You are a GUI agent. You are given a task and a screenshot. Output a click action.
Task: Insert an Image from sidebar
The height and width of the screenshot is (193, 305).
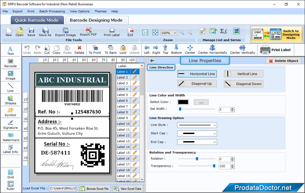[x=11, y=76]
